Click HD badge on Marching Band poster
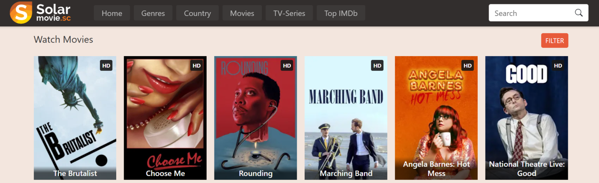 click(377, 65)
